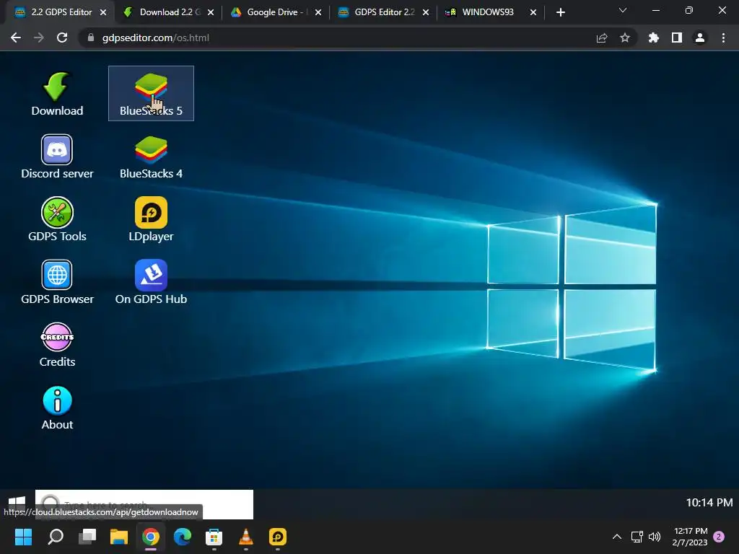Open the Windows 11 Start menu
Viewport: 739px width, 554px height.
point(23,537)
